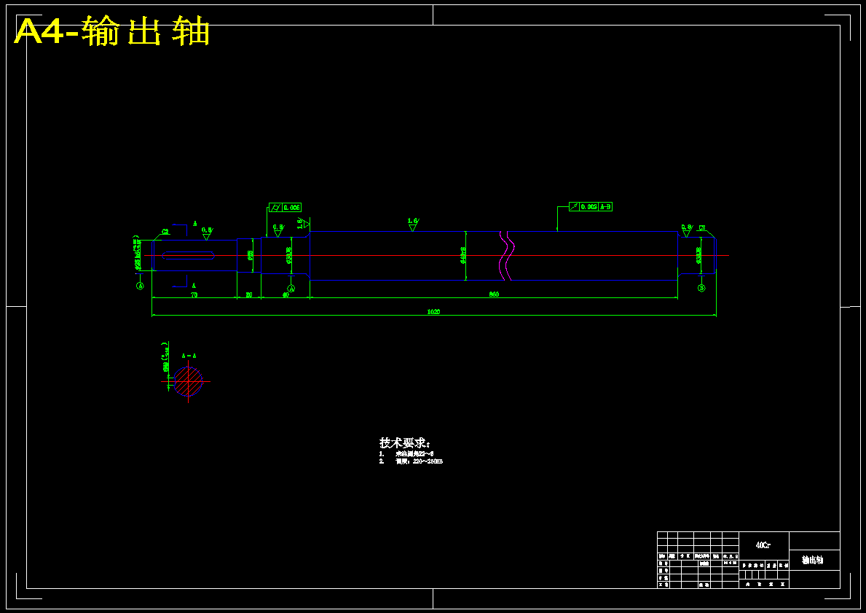
Task: Click the upper section cutting mark A
Action: pos(194,224)
